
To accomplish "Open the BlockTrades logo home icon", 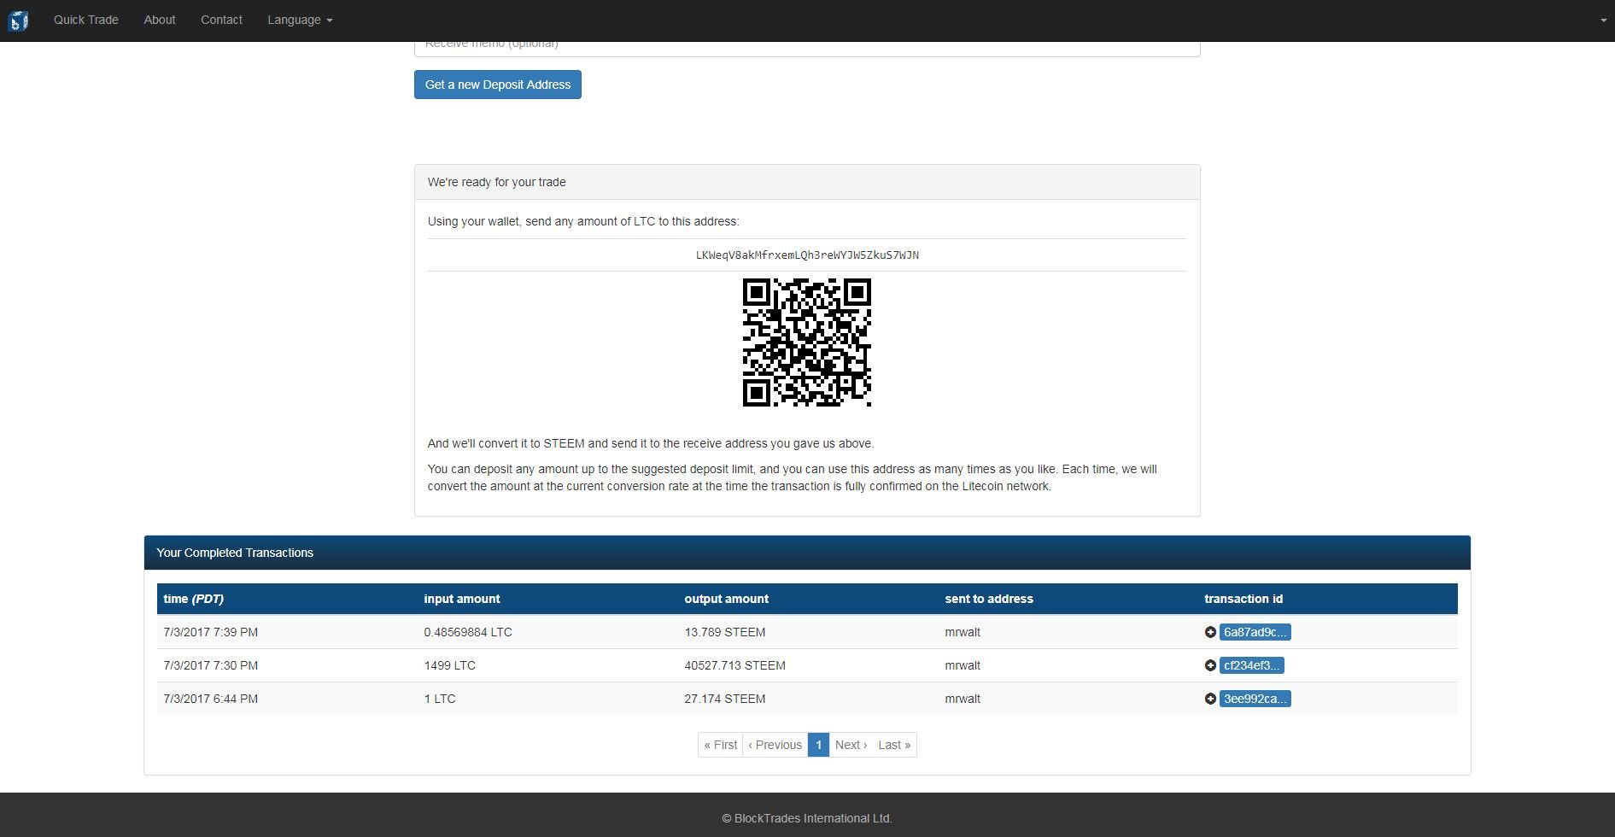I will [x=18, y=20].
